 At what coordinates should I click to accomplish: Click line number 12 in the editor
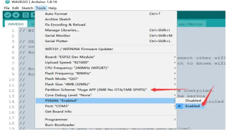[11, 91]
